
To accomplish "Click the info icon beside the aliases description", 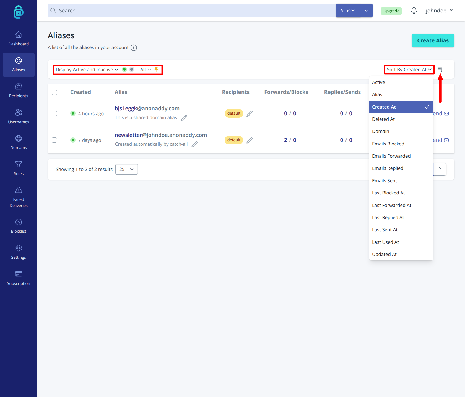I will click(134, 48).
